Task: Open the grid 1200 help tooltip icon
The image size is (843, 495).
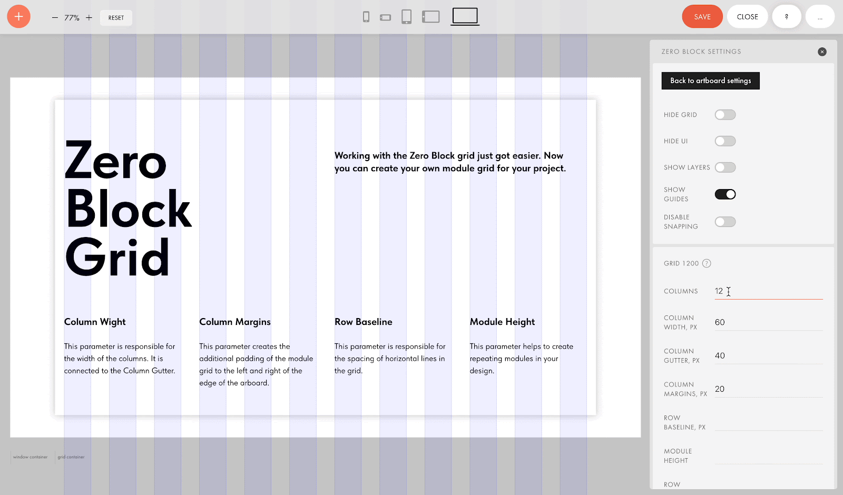Action: pyautogui.click(x=707, y=263)
